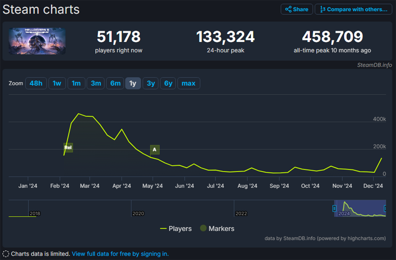Toggle Players series in legend
The image size is (396, 260).
pos(176,229)
